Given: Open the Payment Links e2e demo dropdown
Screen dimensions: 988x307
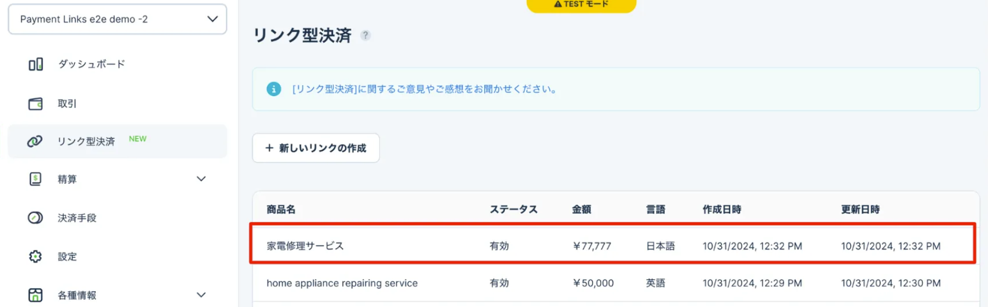Looking at the screenshot, I should (x=118, y=19).
